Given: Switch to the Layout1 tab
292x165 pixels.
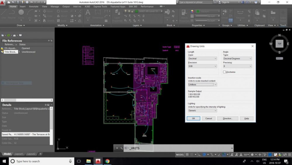Looking at the screenshot, I should click(19, 154).
